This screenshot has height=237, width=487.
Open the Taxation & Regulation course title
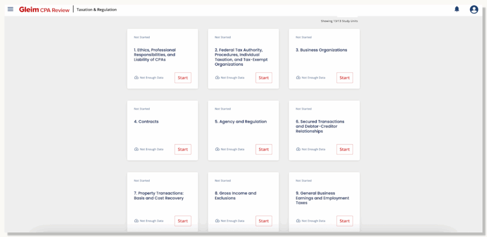(x=97, y=9)
